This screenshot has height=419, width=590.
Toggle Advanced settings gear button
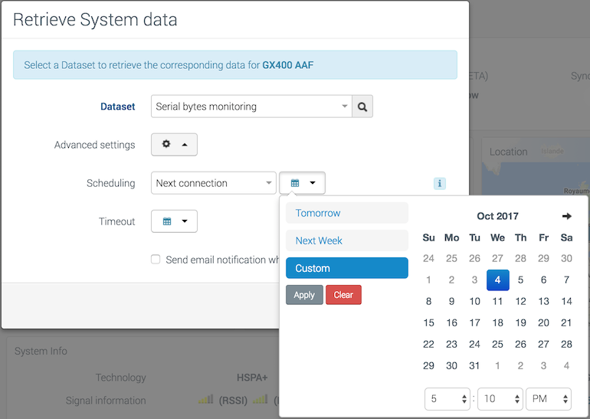(174, 145)
